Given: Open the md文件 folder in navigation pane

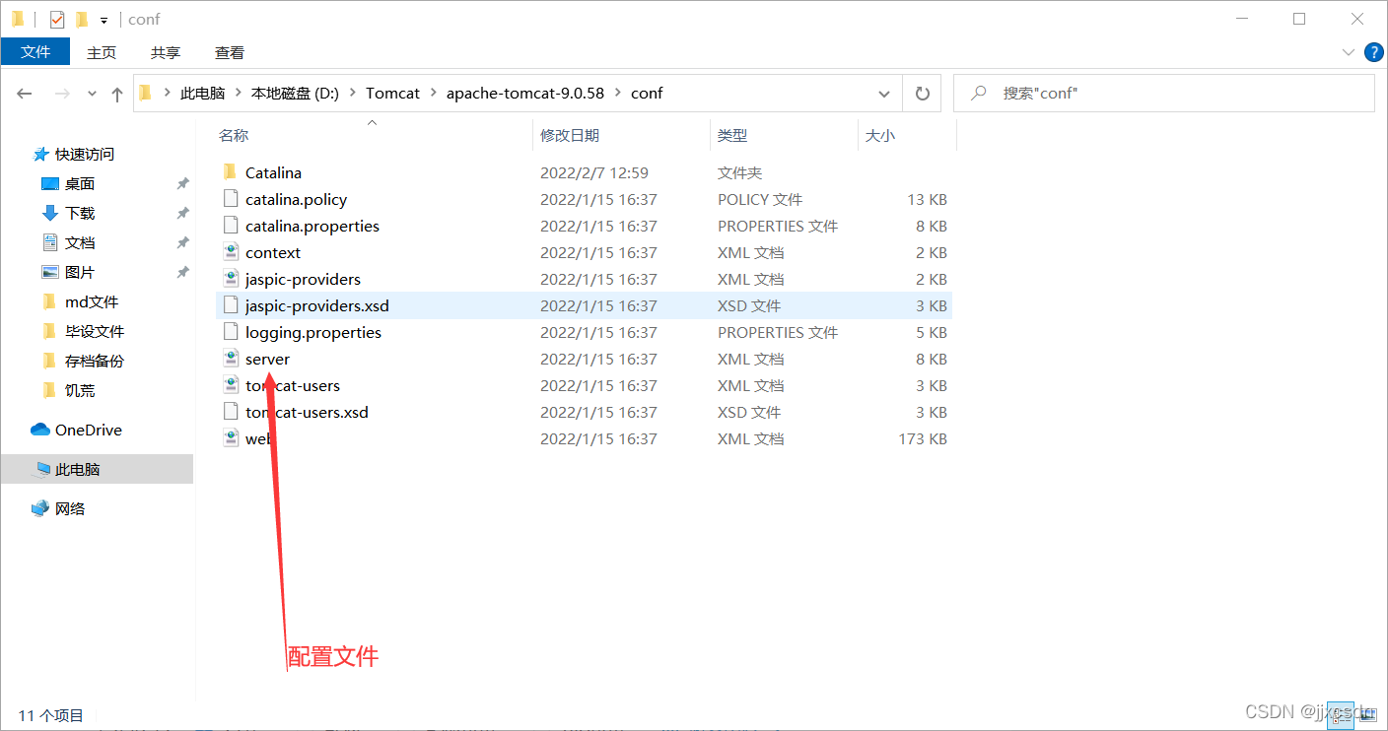Looking at the screenshot, I should point(92,301).
